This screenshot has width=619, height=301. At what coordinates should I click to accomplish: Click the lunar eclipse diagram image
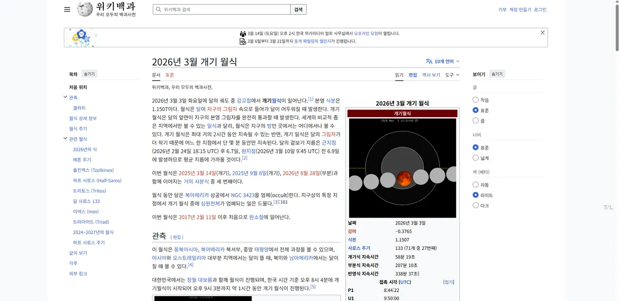(x=402, y=168)
